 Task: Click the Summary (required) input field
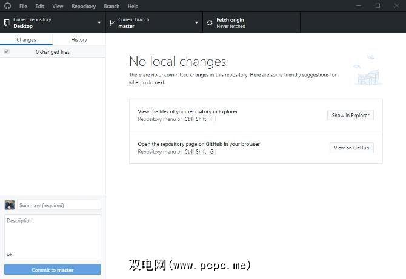(x=59, y=205)
